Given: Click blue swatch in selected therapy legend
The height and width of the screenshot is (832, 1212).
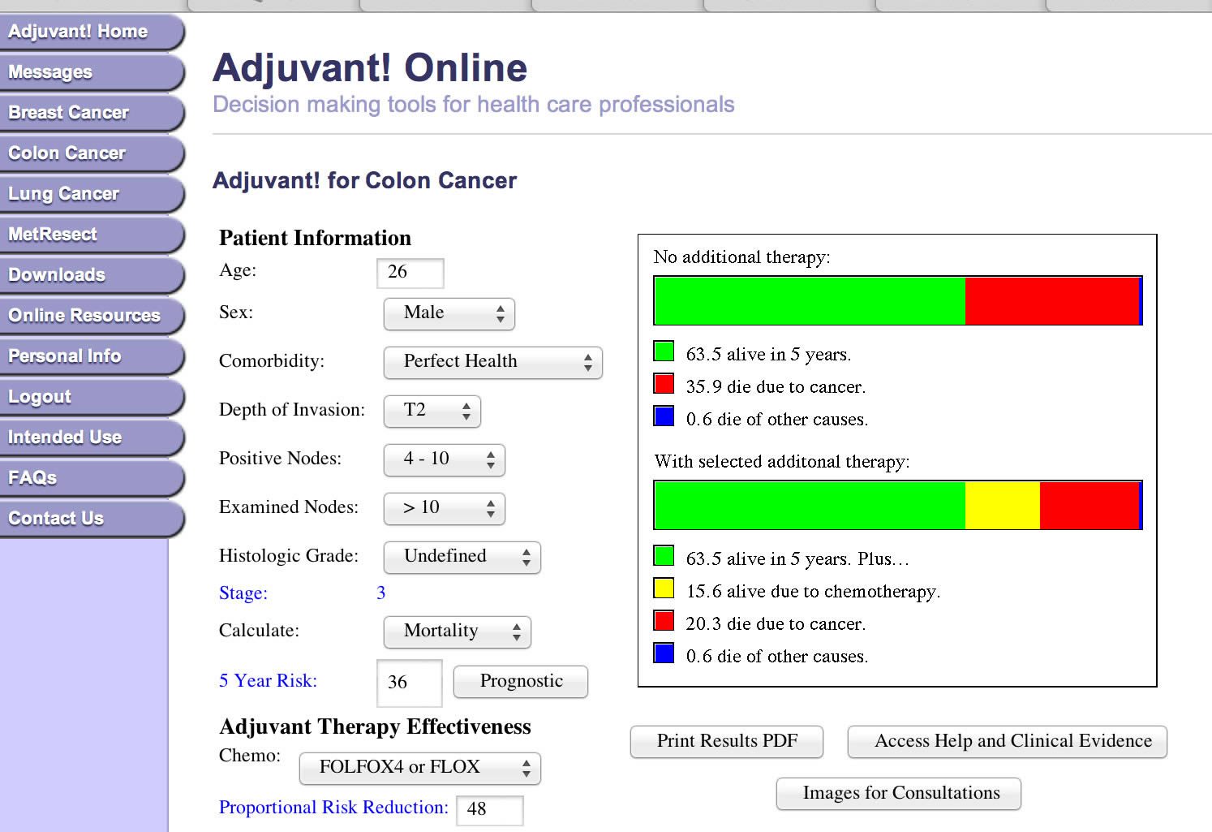Looking at the screenshot, I should coord(664,653).
